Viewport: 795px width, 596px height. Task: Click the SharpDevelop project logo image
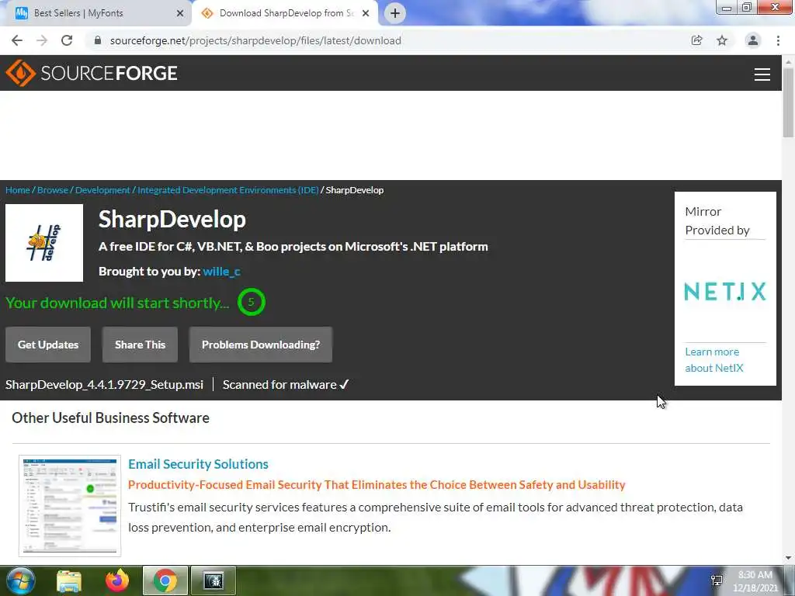[44, 243]
